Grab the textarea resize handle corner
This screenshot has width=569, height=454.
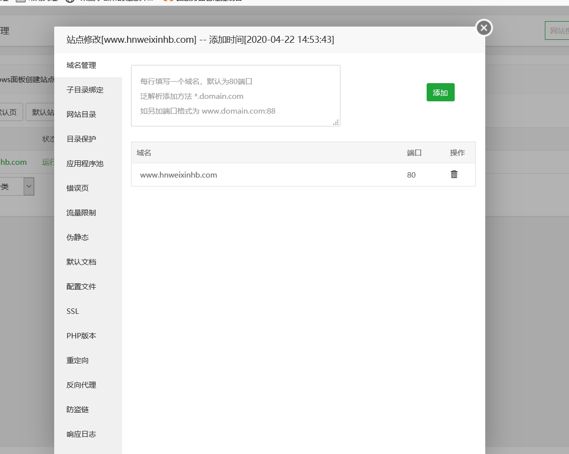(336, 122)
